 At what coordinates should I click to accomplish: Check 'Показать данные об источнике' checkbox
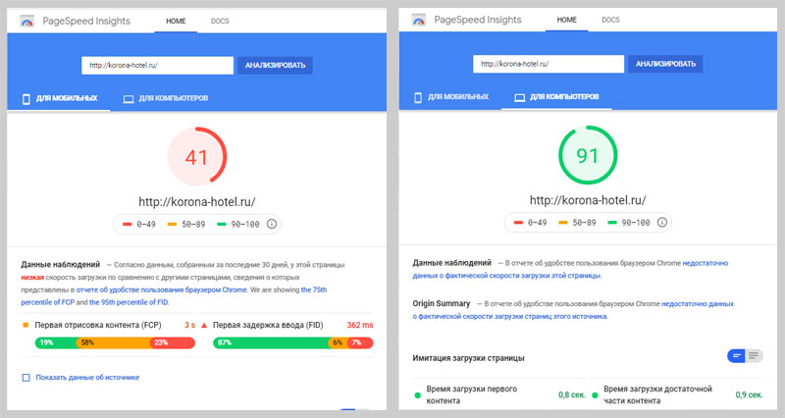pos(26,378)
